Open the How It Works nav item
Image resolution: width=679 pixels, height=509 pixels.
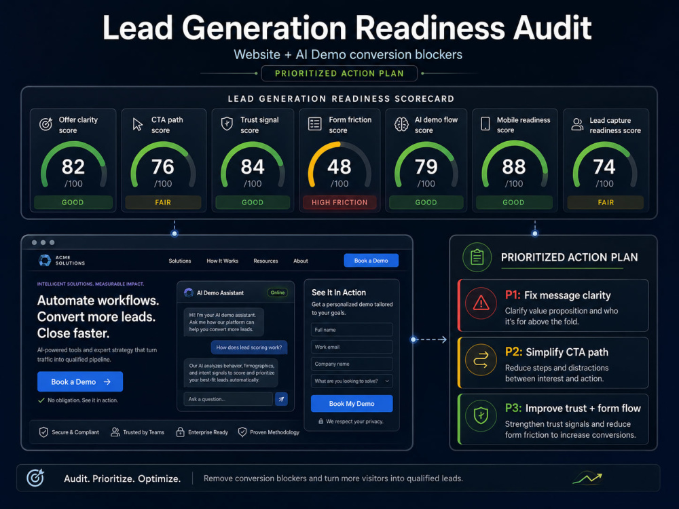[223, 261]
